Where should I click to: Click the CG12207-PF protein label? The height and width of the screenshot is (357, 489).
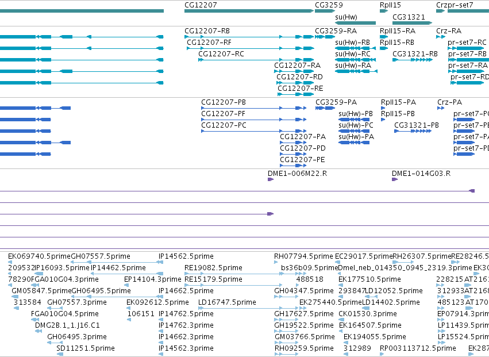[223, 114]
